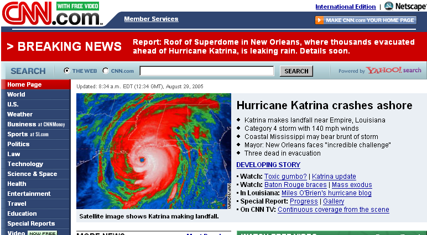Open the Mass exodus link
This screenshot has width=427, height=235.
click(352, 185)
